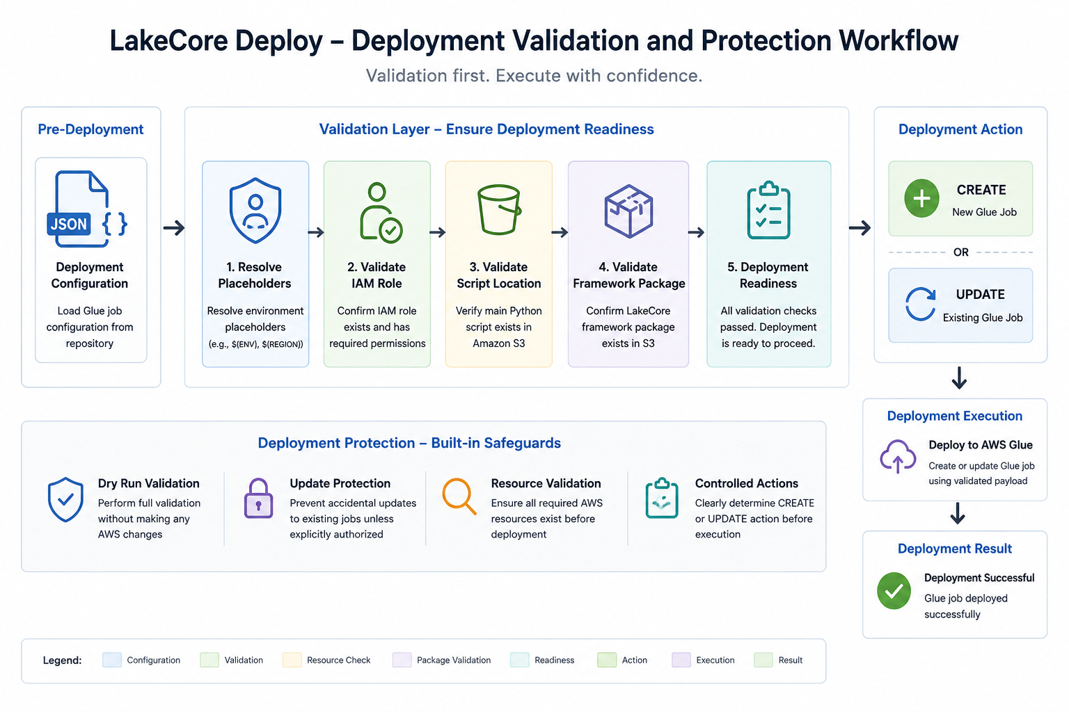Click the green bucket icon for Validate Script Location

499,209
